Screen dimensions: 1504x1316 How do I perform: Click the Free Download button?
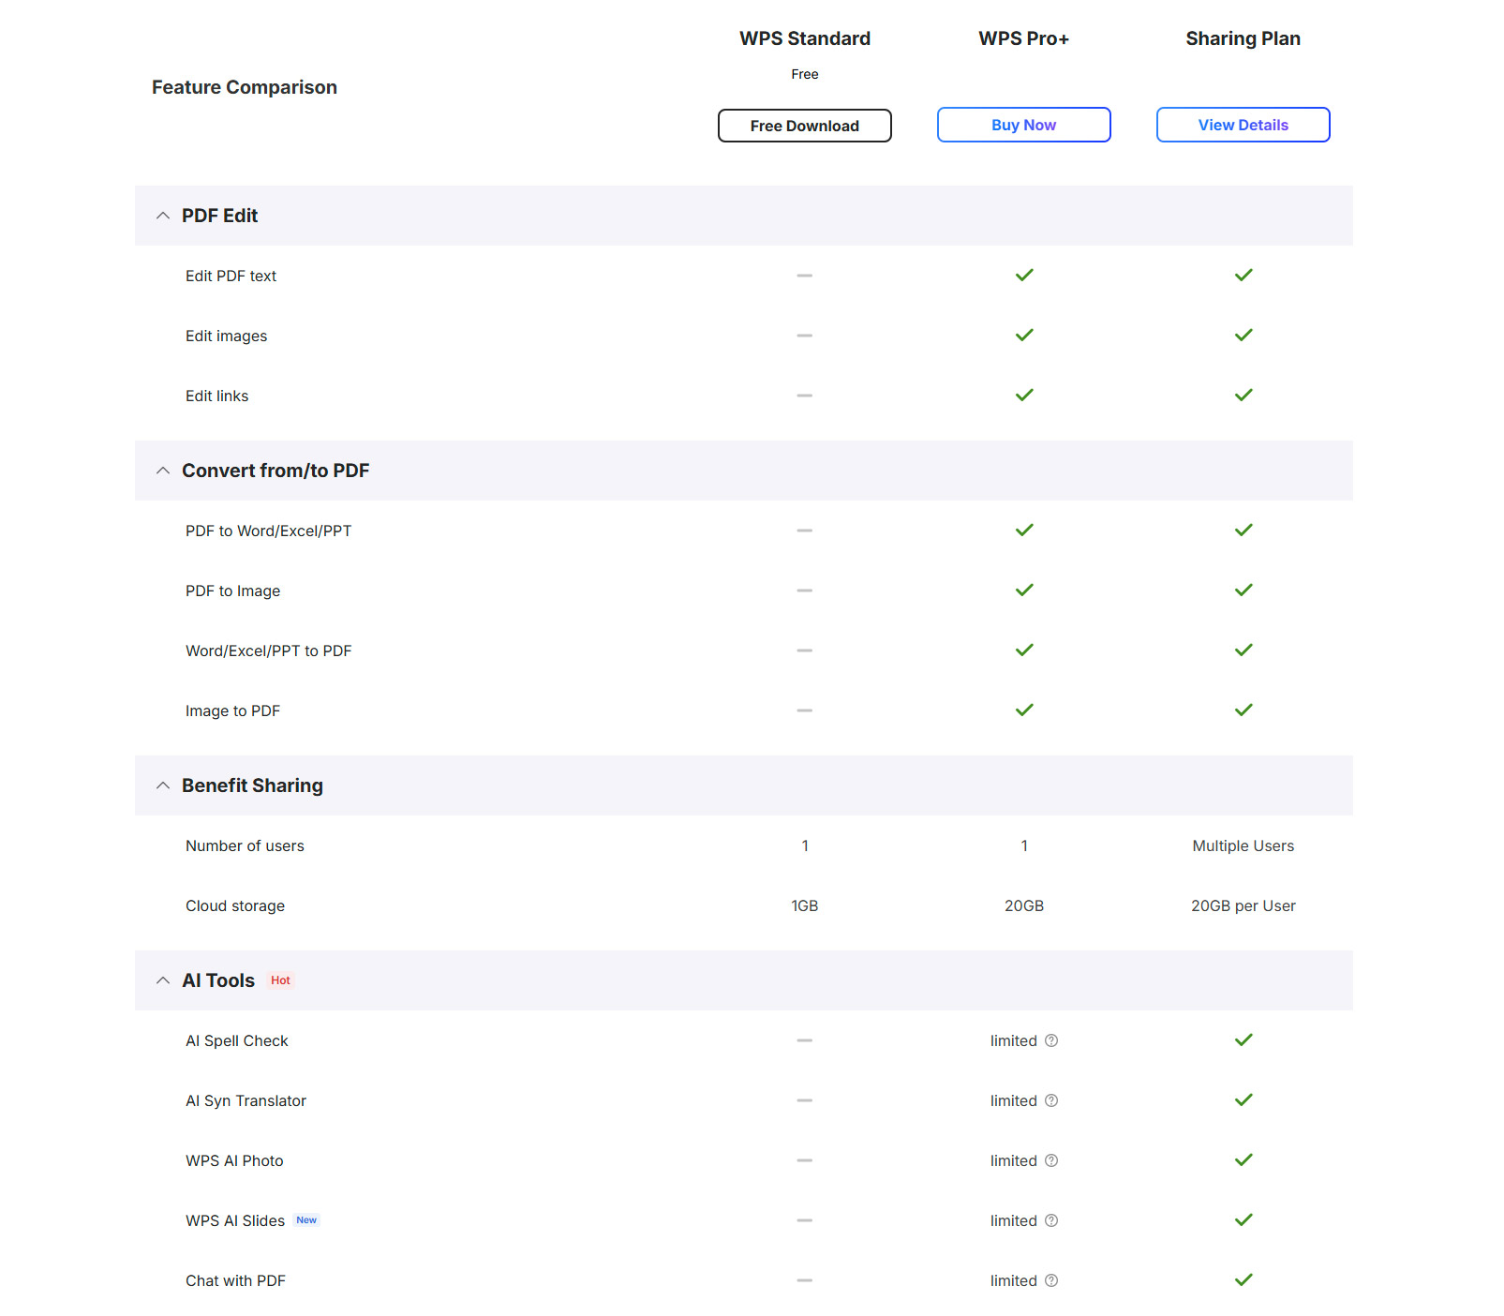coord(804,126)
